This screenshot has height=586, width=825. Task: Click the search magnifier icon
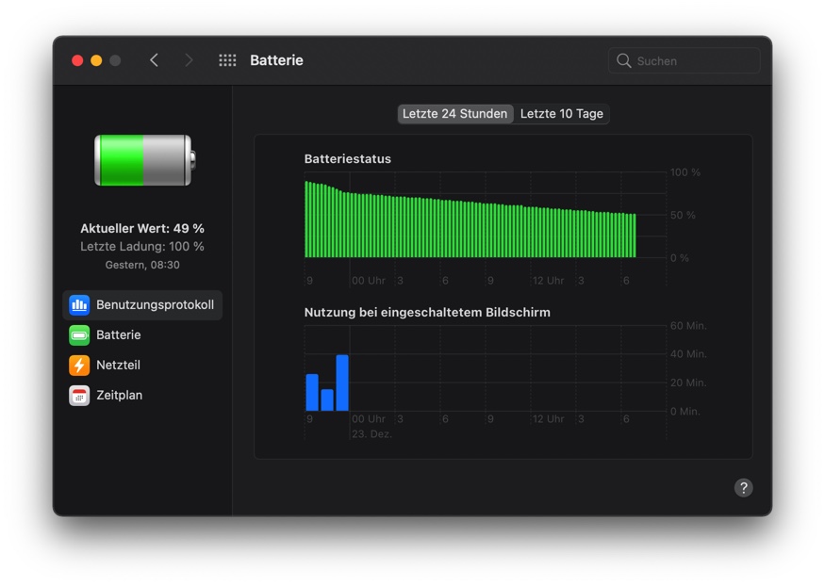pos(623,60)
